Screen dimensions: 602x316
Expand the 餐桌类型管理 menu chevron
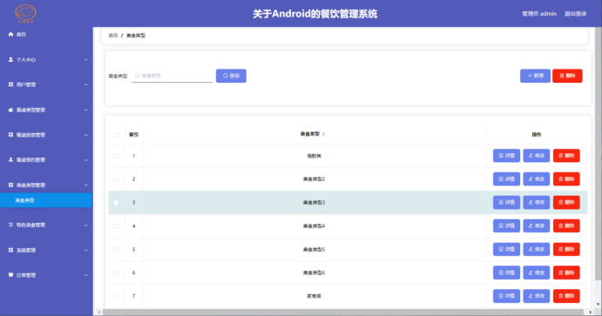click(86, 110)
